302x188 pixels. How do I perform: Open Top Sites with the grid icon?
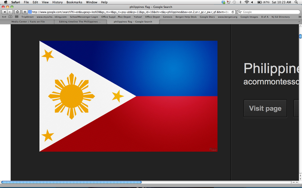click(17, 17)
